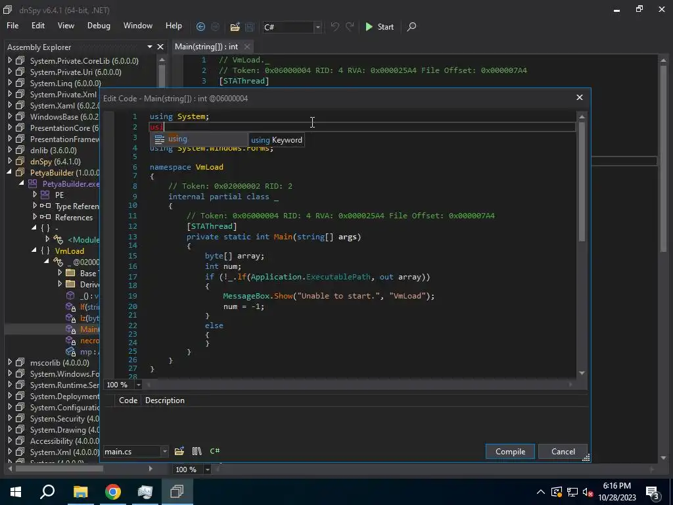Open the 100 % zoom dropdown in Edit Code
673x505 pixels.
(138, 385)
